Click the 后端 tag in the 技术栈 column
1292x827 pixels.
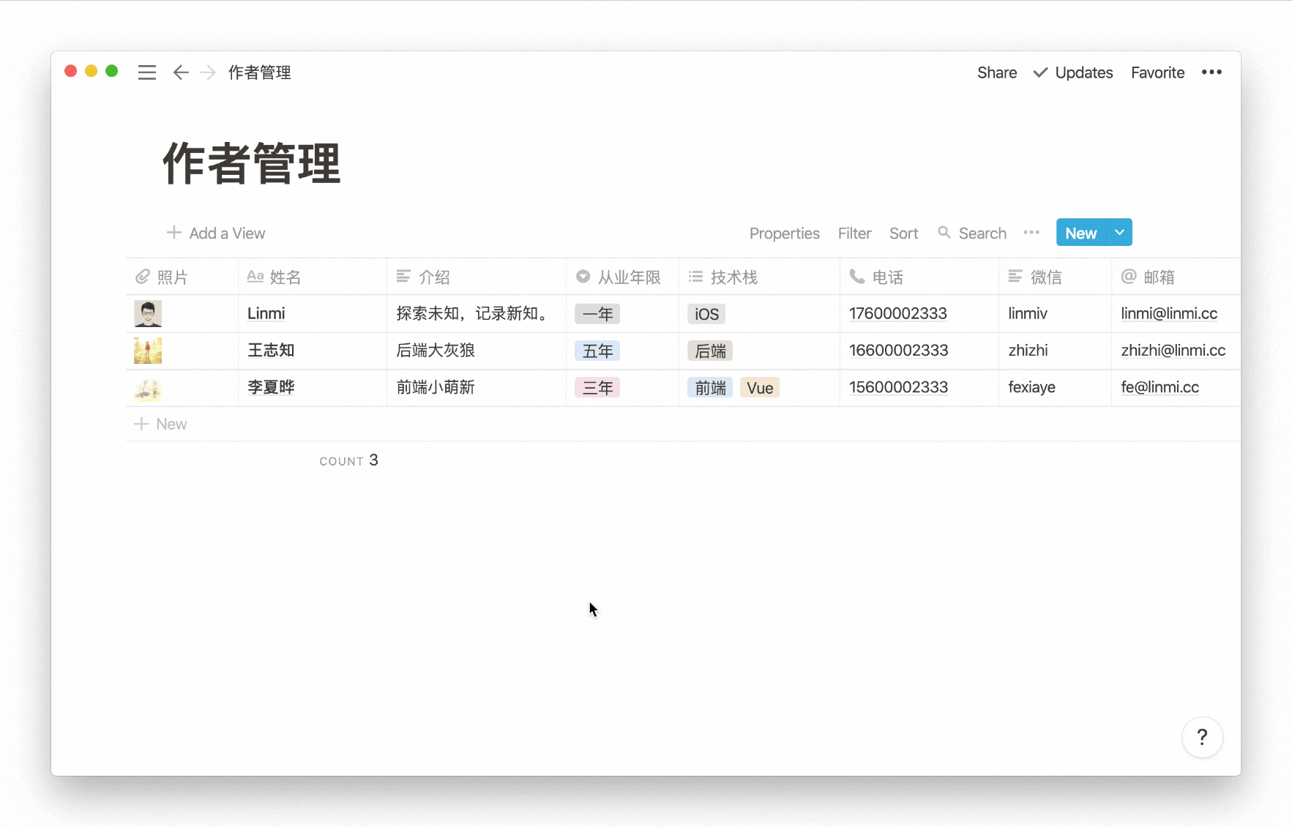[710, 351]
